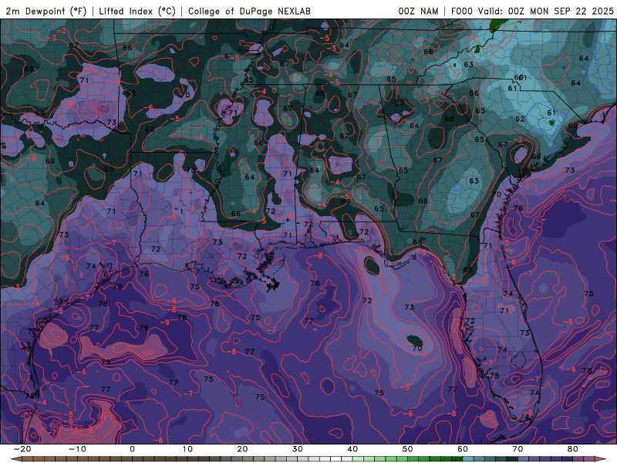The width and height of the screenshot is (617, 463).
Task: Click the 10 label on the color scale
Action: click(x=187, y=449)
